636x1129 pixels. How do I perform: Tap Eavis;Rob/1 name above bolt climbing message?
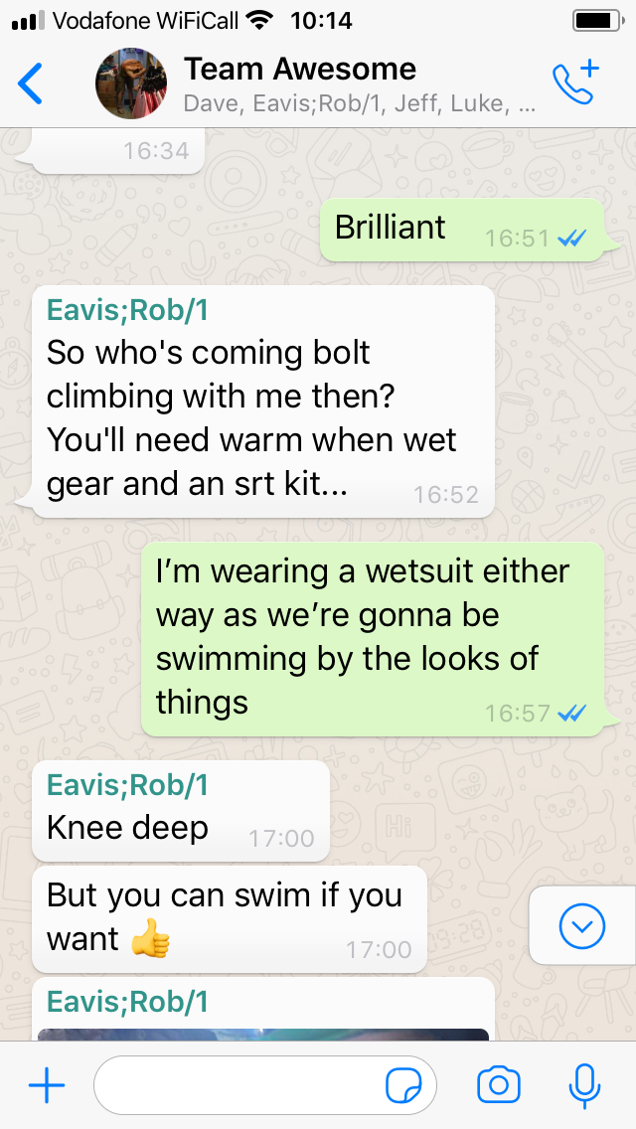tap(127, 310)
